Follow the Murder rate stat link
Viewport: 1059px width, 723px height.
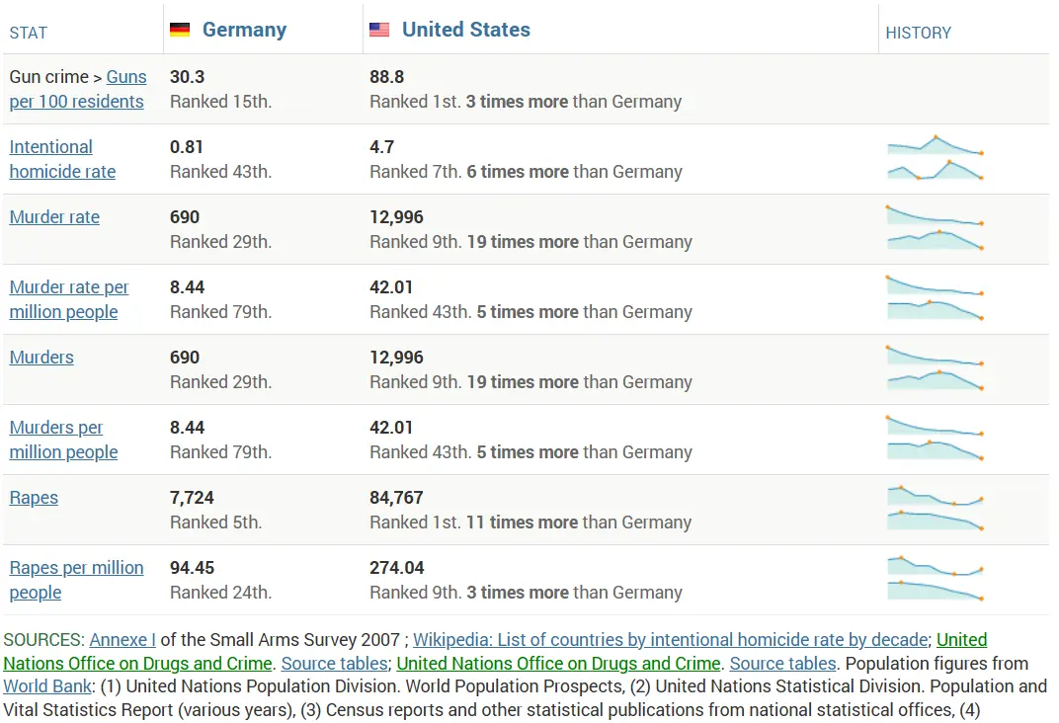54,217
